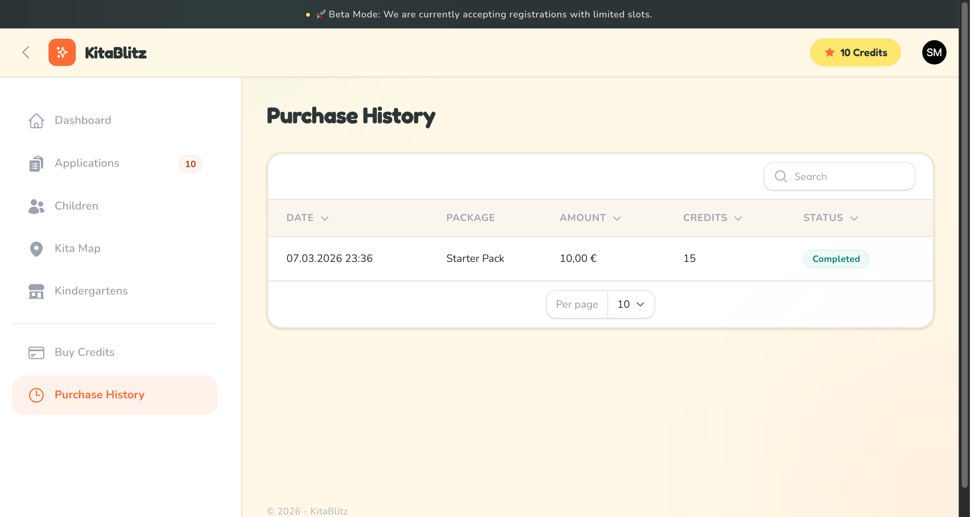Click the Kindergartens building icon
Viewport: 970px width, 517px height.
pos(36,291)
